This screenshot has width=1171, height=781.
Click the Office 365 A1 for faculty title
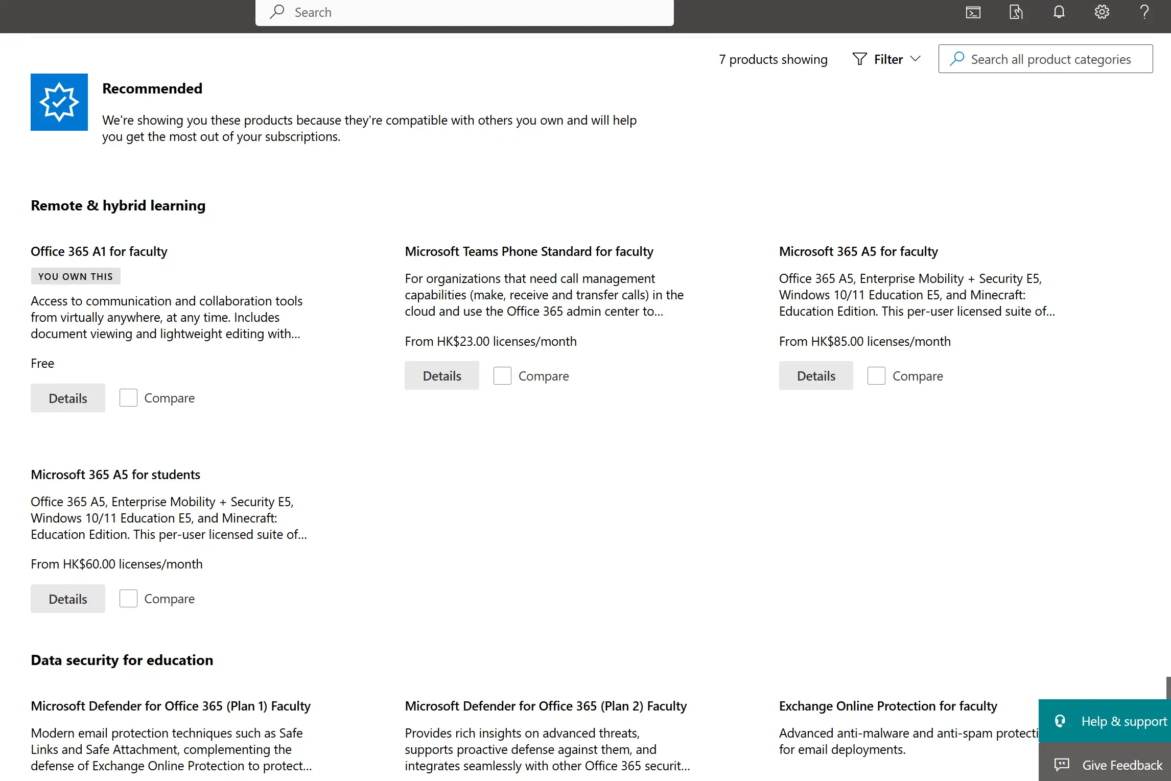(x=99, y=251)
